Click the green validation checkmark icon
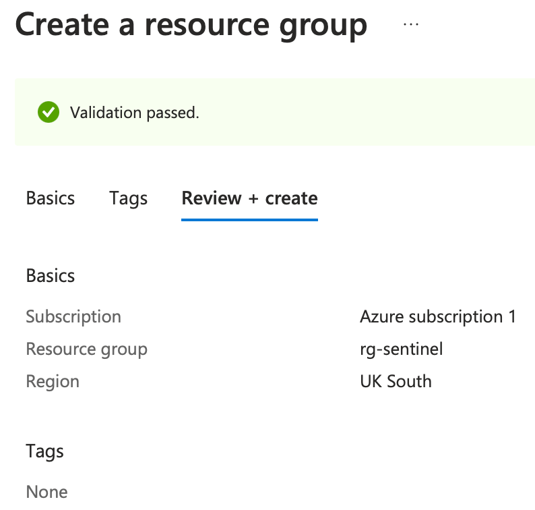Viewport: 535px width, 510px height. tap(49, 112)
